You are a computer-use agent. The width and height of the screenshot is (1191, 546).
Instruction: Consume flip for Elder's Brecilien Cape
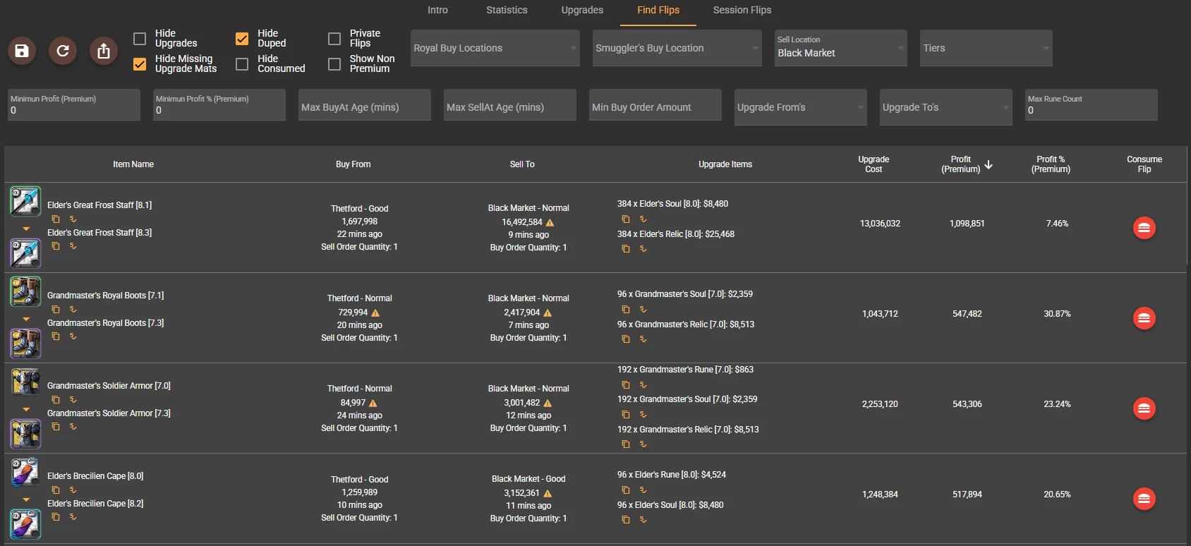click(1144, 499)
